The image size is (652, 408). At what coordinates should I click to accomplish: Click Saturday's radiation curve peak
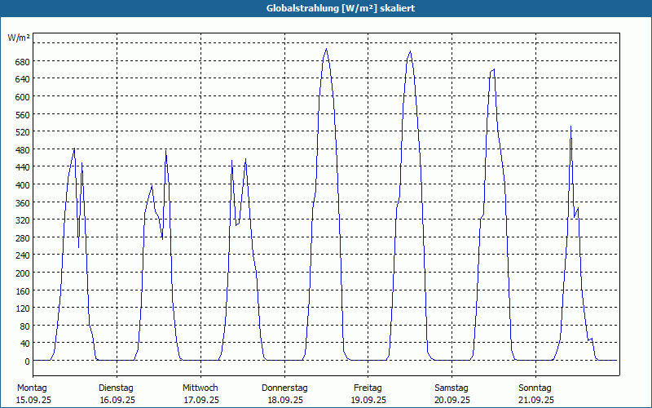tap(494, 69)
